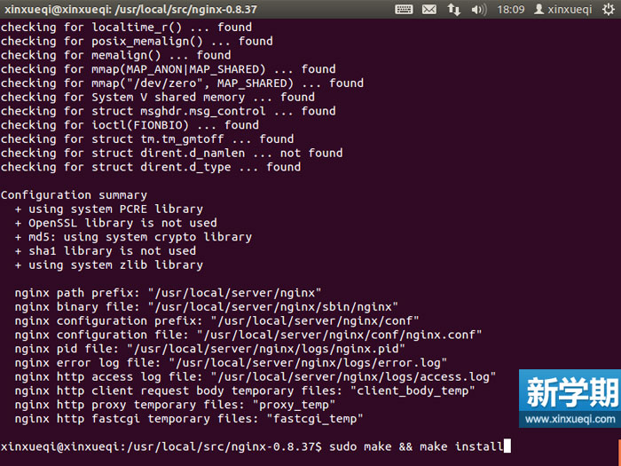Screen dimensions: 621x466
Task: Click the user avatar icon
Action: click(x=539, y=9)
